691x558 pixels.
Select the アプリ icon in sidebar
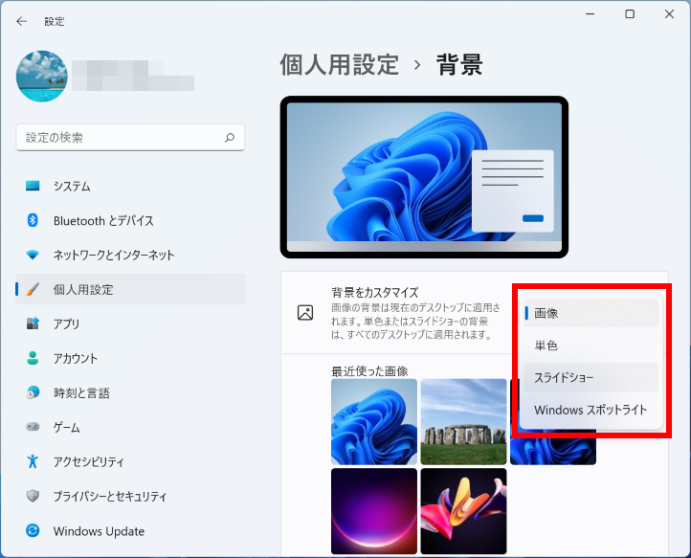point(33,324)
